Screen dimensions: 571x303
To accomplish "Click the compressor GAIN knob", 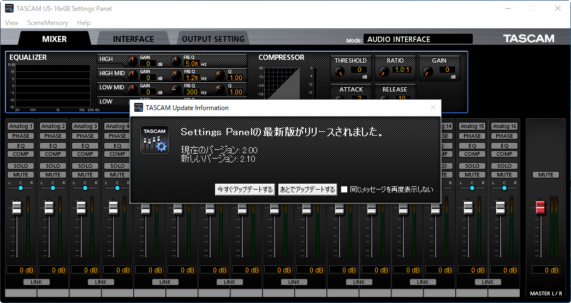I will tap(427, 72).
